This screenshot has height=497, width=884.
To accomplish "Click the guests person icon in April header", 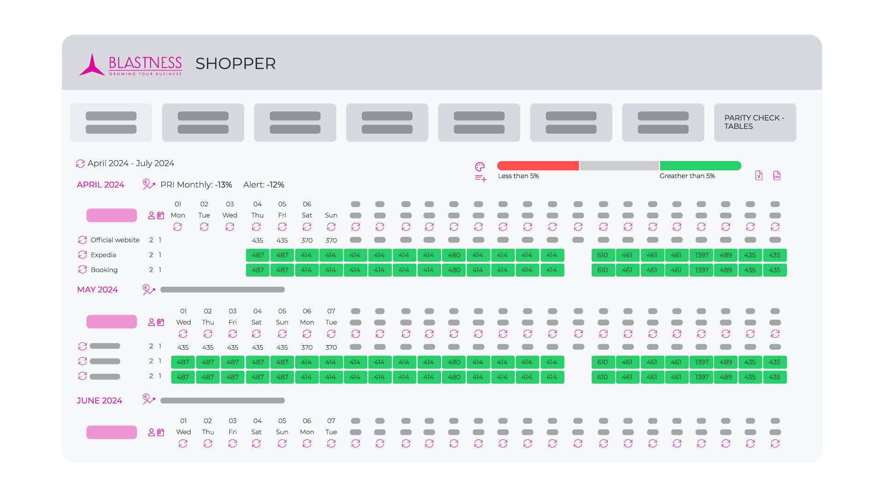I will pos(151,215).
